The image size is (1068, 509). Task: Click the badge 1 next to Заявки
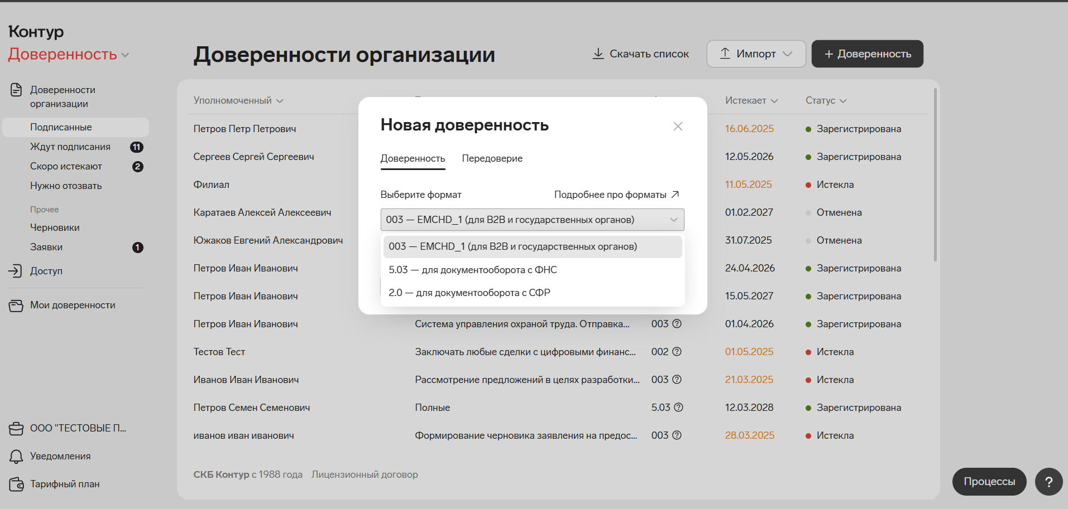[x=138, y=248]
